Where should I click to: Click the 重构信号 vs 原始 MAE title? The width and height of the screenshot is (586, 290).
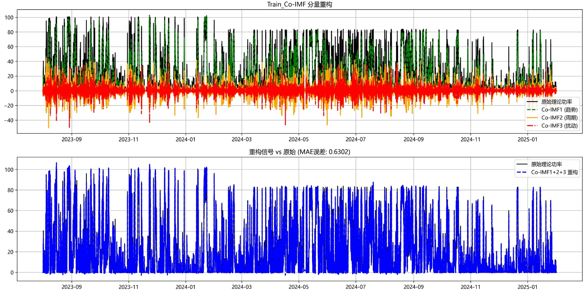click(x=299, y=152)
